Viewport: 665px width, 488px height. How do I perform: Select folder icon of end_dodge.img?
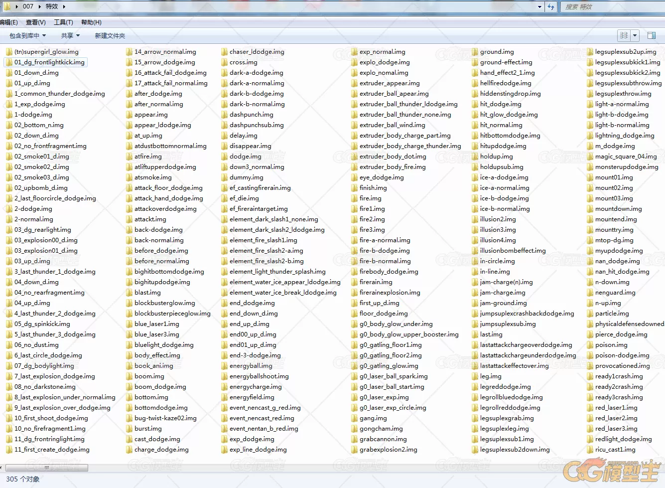tap(224, 303)
